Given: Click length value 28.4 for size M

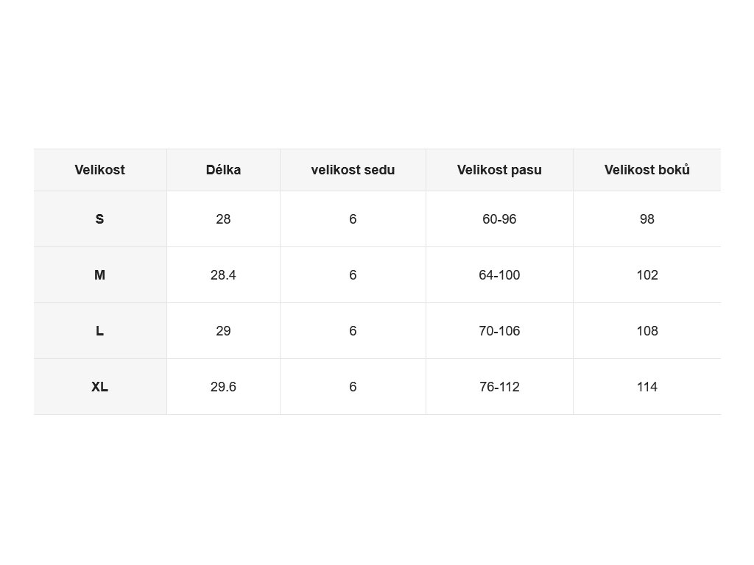Looking at the screenshot, I should (x=223, y=275).
